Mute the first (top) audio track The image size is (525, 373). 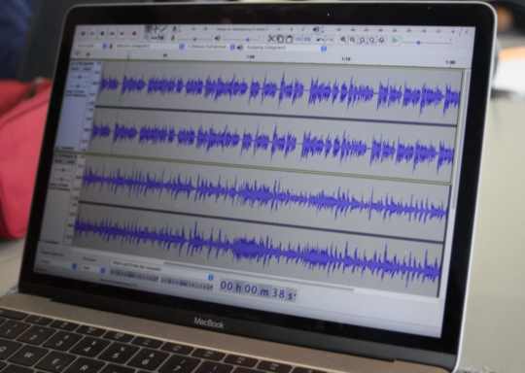pyautogui.click(x=75, y=69)
